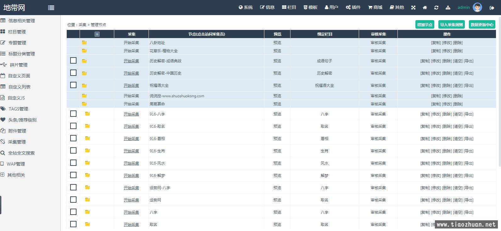Screen dimensions: 501x231
Task: Click 开始采集 link for 916-风水
Action: coord(131,163)
